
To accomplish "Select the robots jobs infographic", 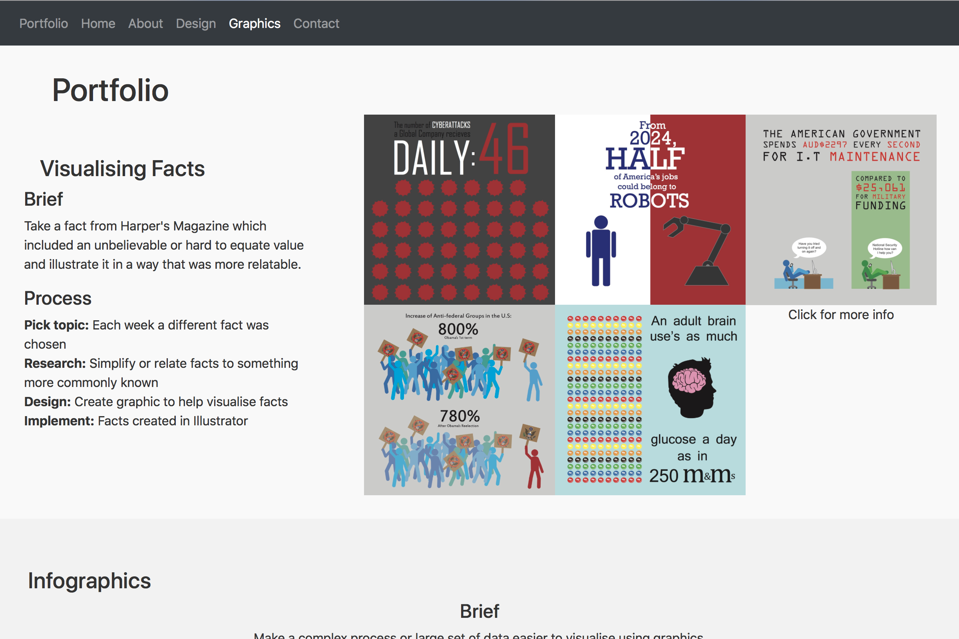I will pos(650,208).
